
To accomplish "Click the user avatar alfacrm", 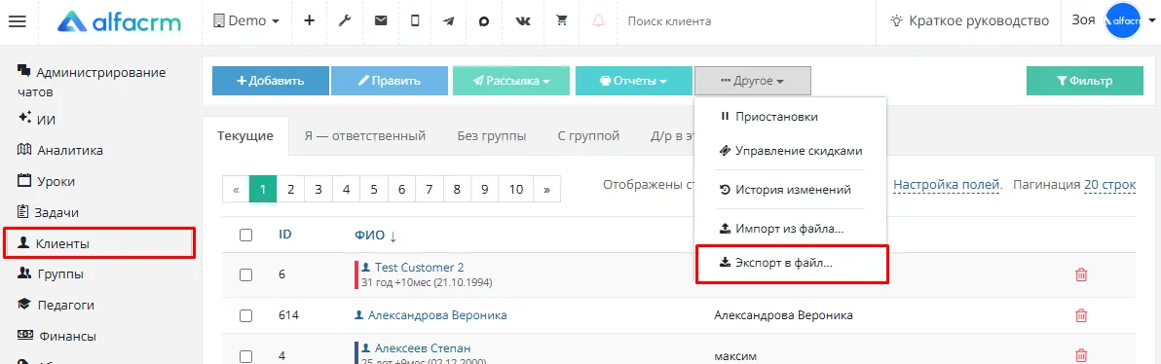I will click(1122, 21).
